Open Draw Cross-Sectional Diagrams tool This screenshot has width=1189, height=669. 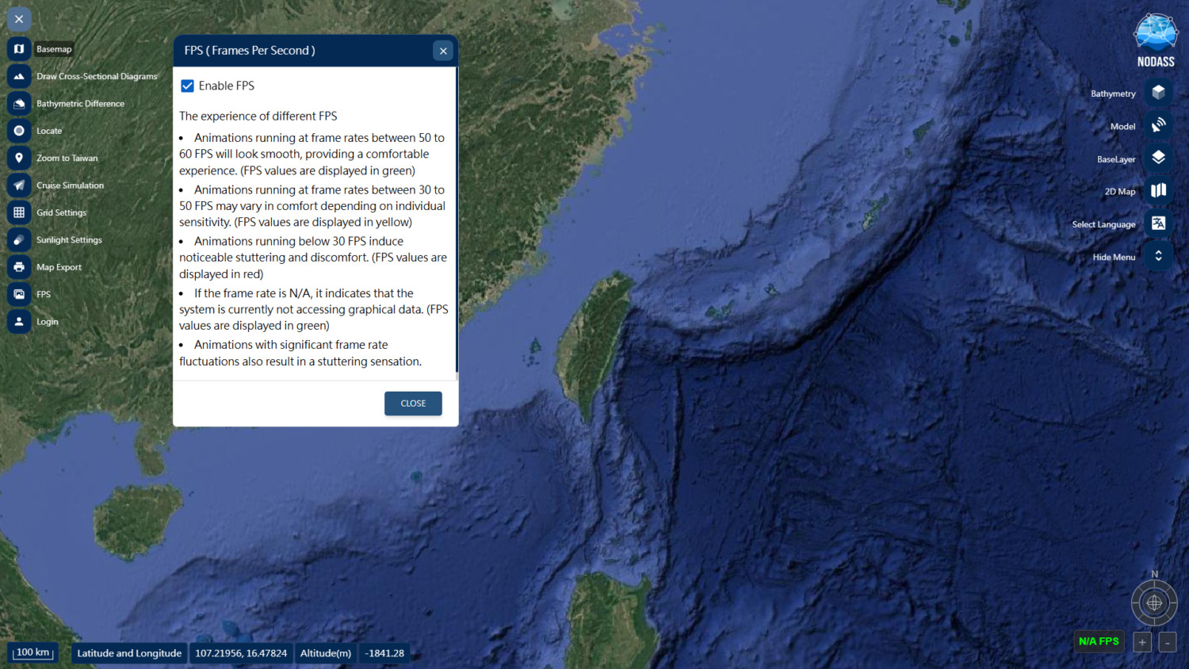(19, 76)
